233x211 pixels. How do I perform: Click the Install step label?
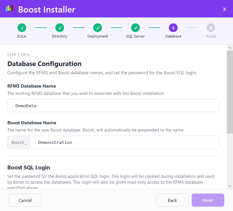tap(211, 36)
